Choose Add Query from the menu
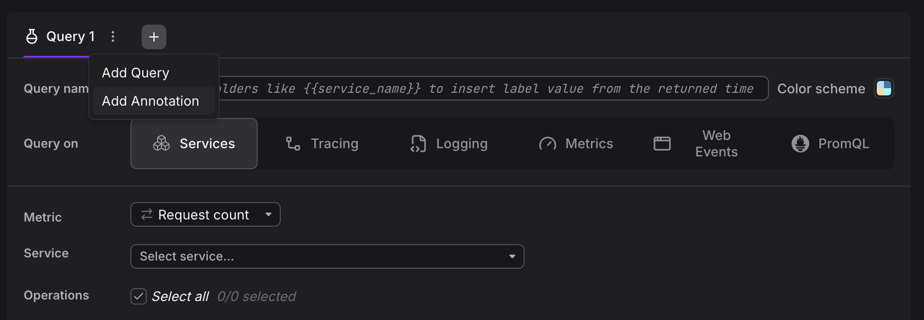 [136, 72]
